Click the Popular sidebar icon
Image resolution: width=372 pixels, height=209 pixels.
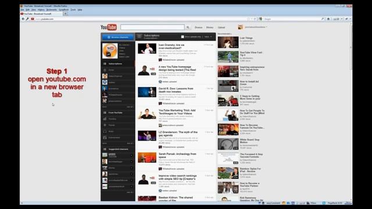click(105, 125)
